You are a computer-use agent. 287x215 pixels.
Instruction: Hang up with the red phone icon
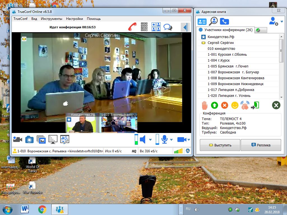pos(132,27)
